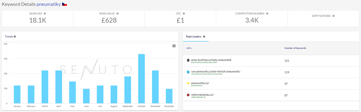The width and height of the screenshot is (361, 112).
Task: Click the December bar in Trends chart
Action: [169, 96]
